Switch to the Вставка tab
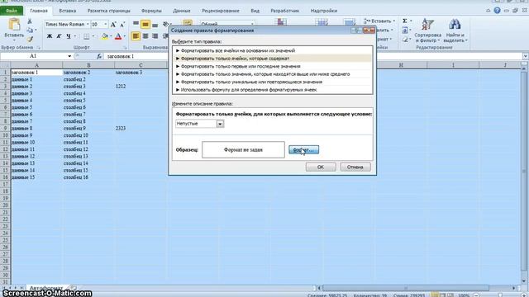The height and width of the screenshot is (297, 529). [68, 11]
